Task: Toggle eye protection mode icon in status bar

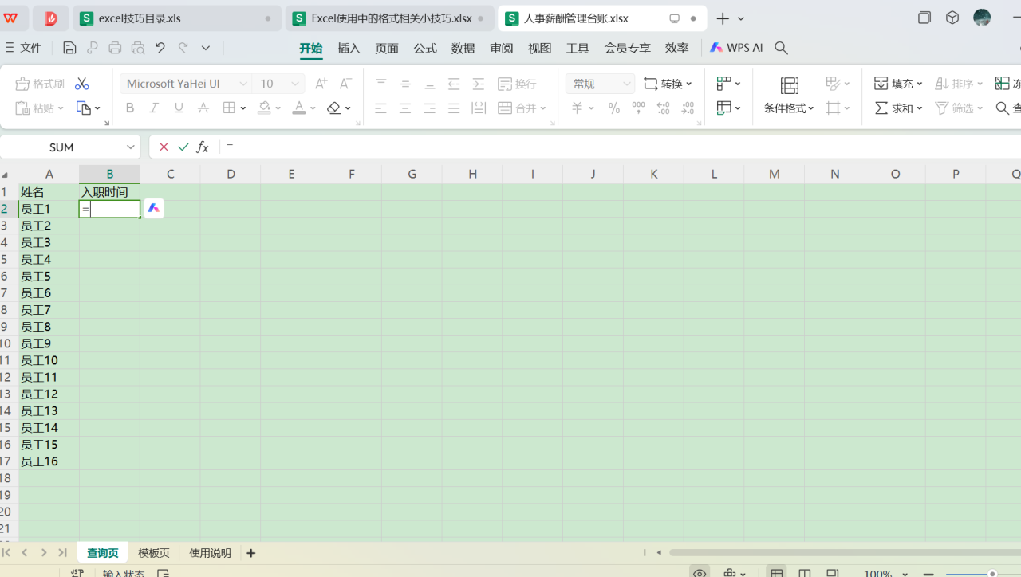Action: coord(700,573)
